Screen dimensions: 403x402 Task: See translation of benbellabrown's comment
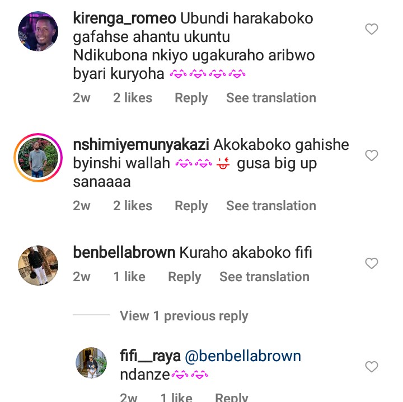point(264,277)
